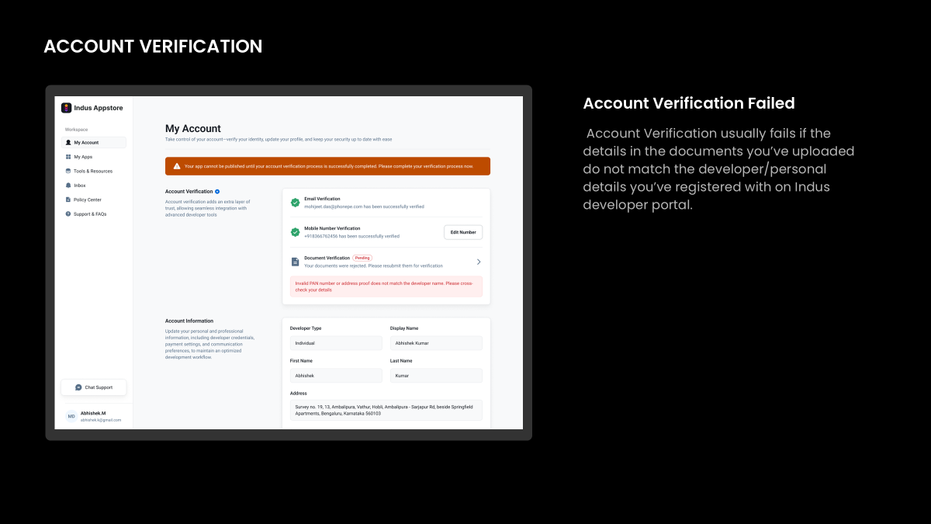Click 'Your documents were rejected' message
The width and height of the screenshot is (931, 524).
(373, 265)
